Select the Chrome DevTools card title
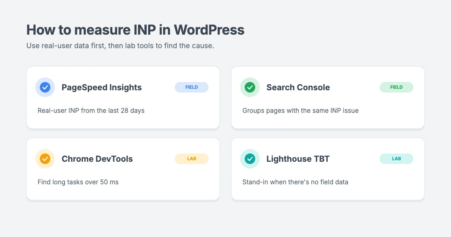 pos(97,159)
